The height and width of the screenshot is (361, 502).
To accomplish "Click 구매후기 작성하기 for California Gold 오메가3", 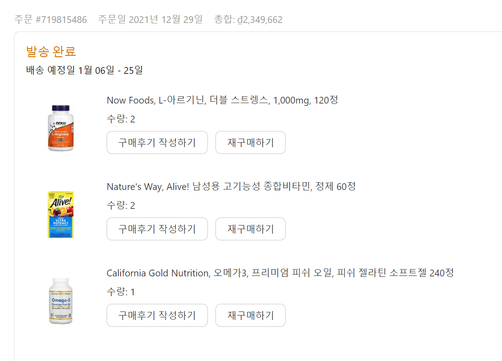I will point(157,316).
